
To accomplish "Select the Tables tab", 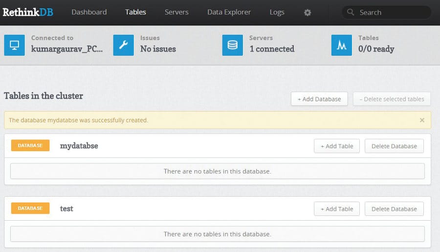I will [135, 12].
